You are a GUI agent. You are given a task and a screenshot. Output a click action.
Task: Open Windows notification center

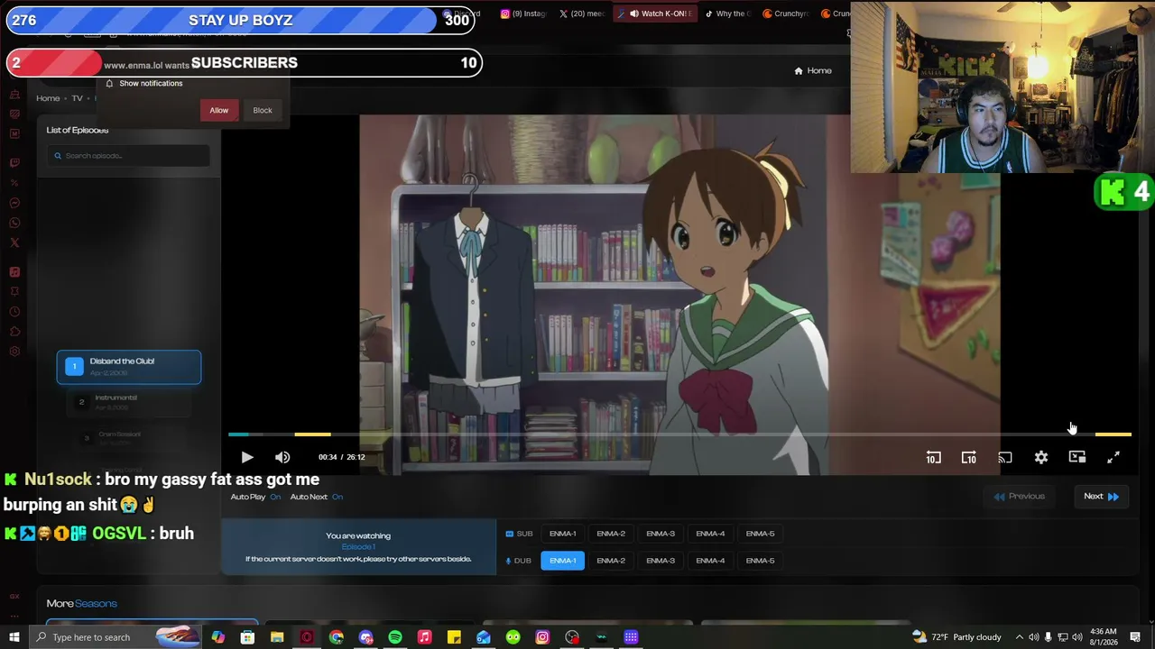[1137, 637]
